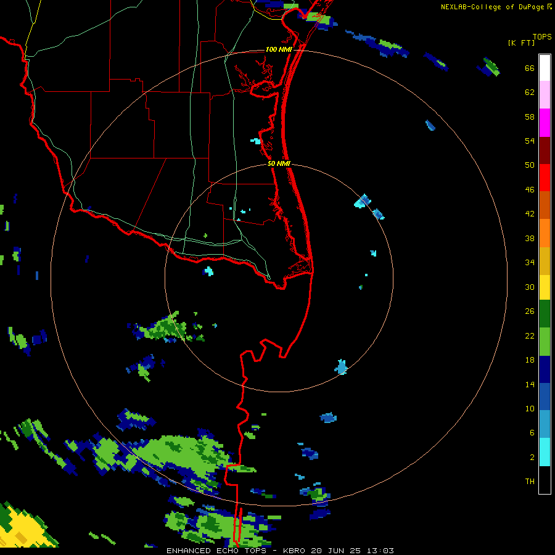Click the '100 NMI' range ring label
The image size is (555, 555).
point(279,49)
